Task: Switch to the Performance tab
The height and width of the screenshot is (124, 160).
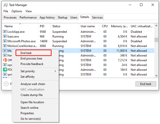Action: [x=28, y=17]
